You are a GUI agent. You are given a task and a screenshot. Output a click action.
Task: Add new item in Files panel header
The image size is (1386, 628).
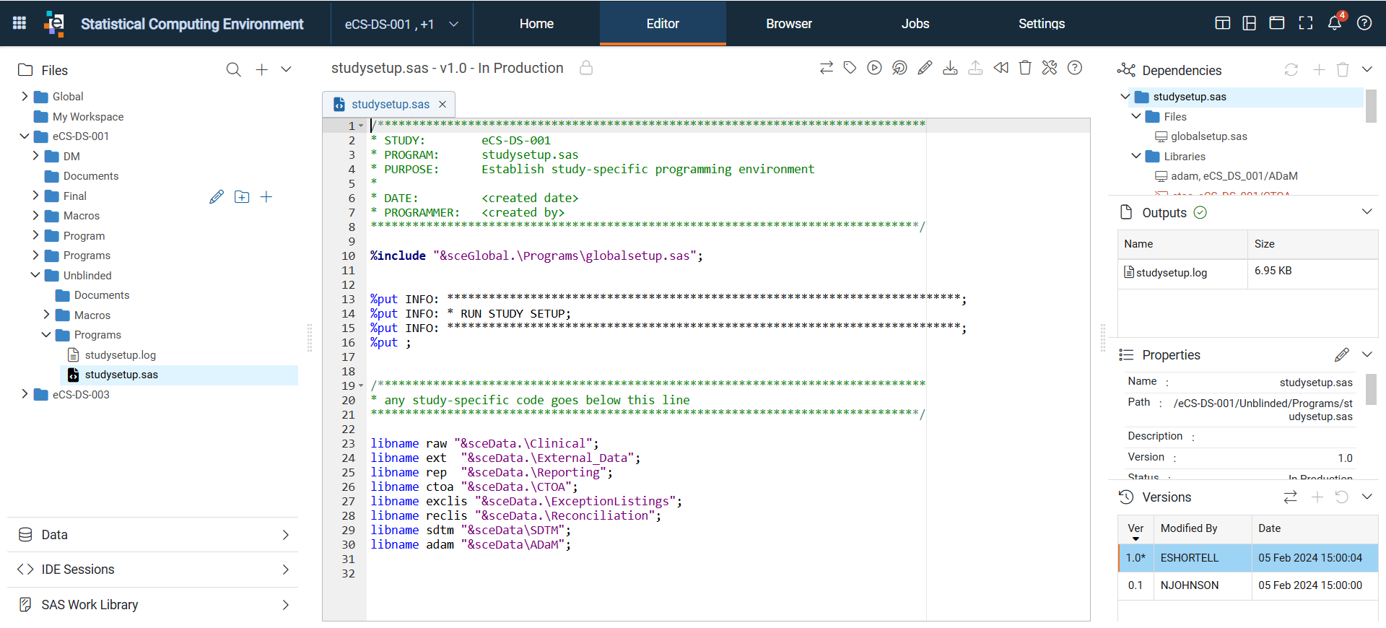[261, 70]
